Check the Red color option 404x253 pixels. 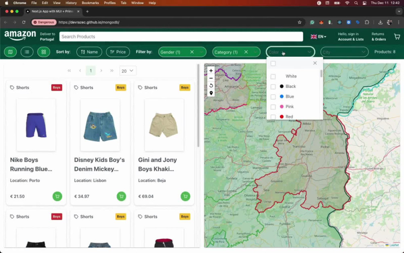(x=273, y=117)
